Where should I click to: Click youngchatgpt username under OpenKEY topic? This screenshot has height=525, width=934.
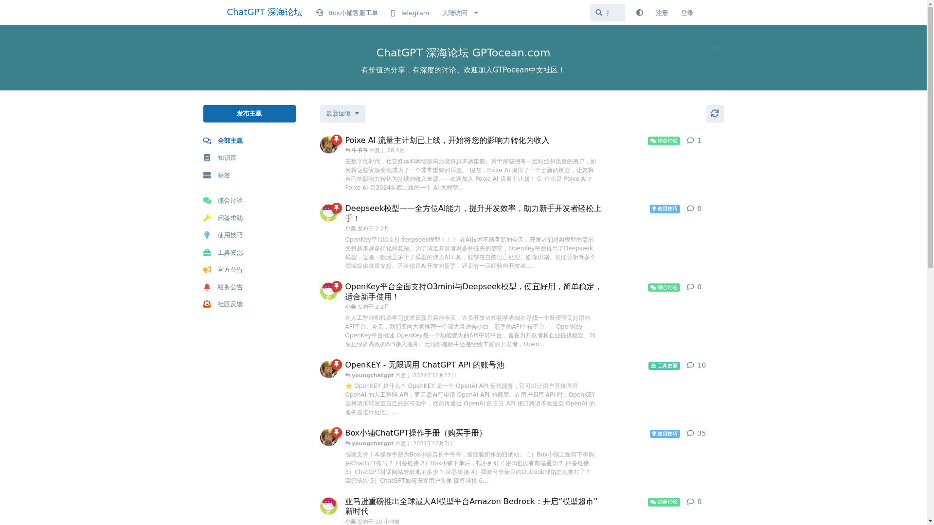tap(372, 376)
